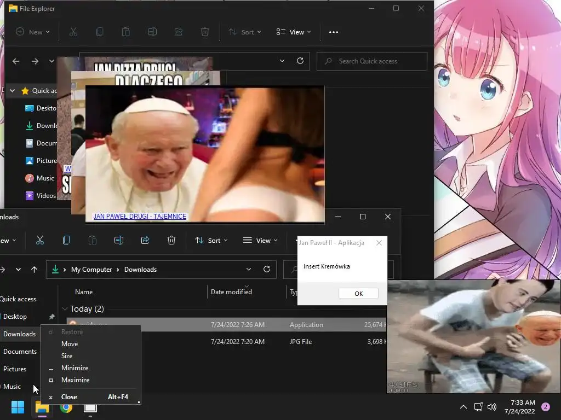This screenshot has height=420, width=561.
Task: Click Paste icon in File Explorer top window
Action: pyautogui.click(x=125, y=32)
